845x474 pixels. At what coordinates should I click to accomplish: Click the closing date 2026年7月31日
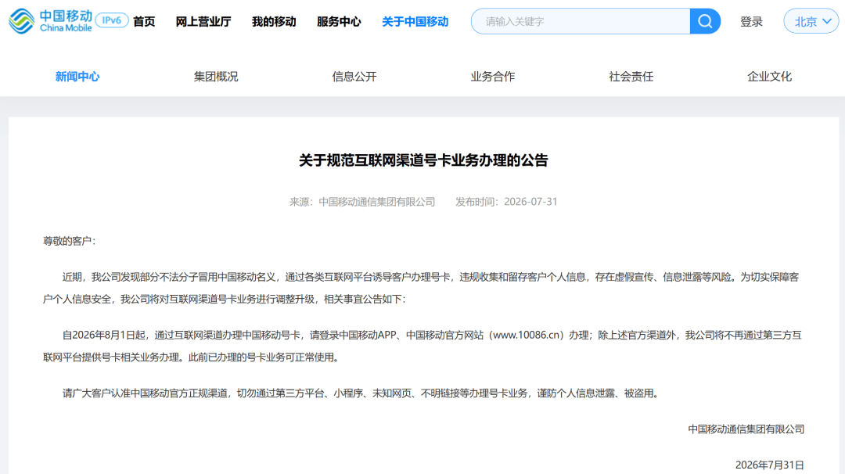click(x=770, y=465)
